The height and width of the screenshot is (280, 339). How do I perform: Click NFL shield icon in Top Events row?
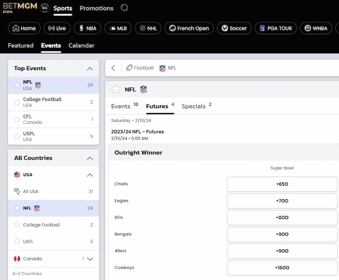(38, 85)
